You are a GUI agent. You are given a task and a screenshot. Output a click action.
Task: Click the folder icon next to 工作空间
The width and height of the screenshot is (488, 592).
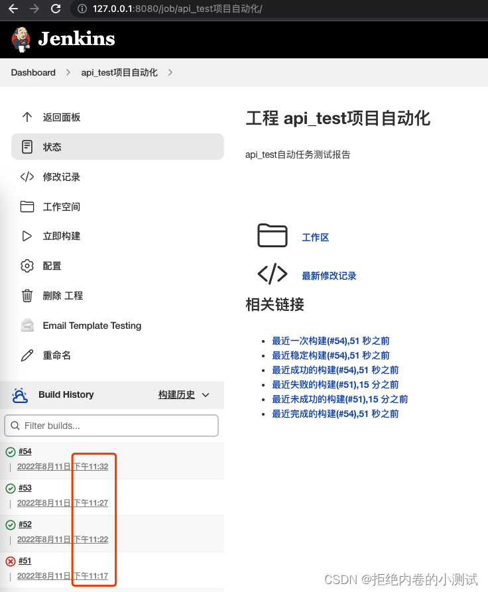tap(27, 207)
